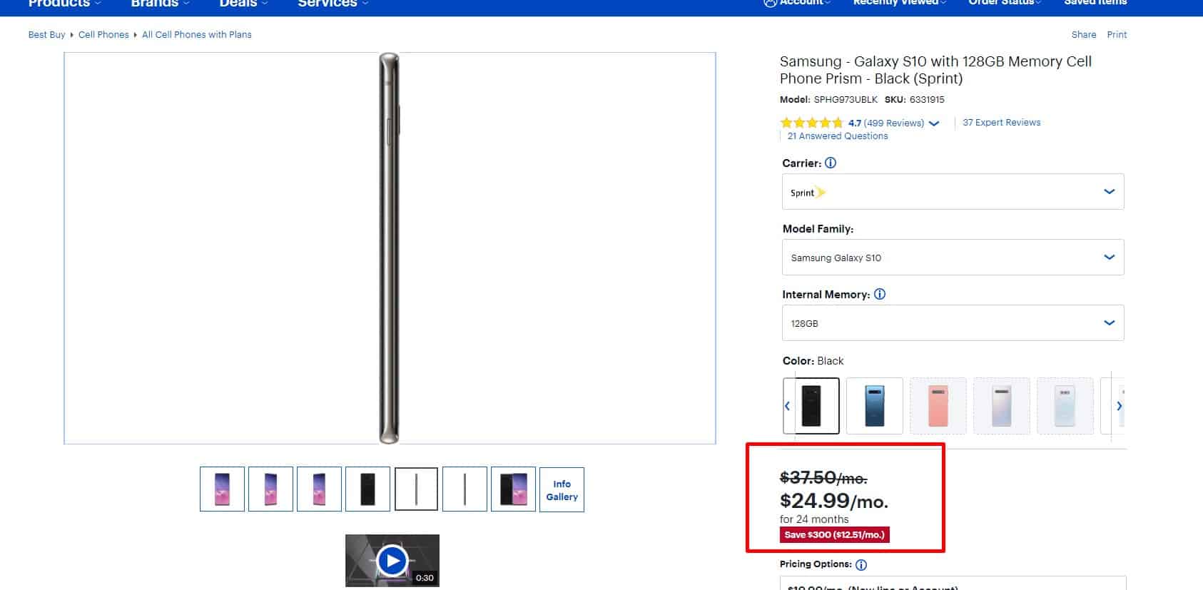The width and height of the screenshot is (1203, 590).
Task: Click the Carrier info icon
Action: point(831,163)
